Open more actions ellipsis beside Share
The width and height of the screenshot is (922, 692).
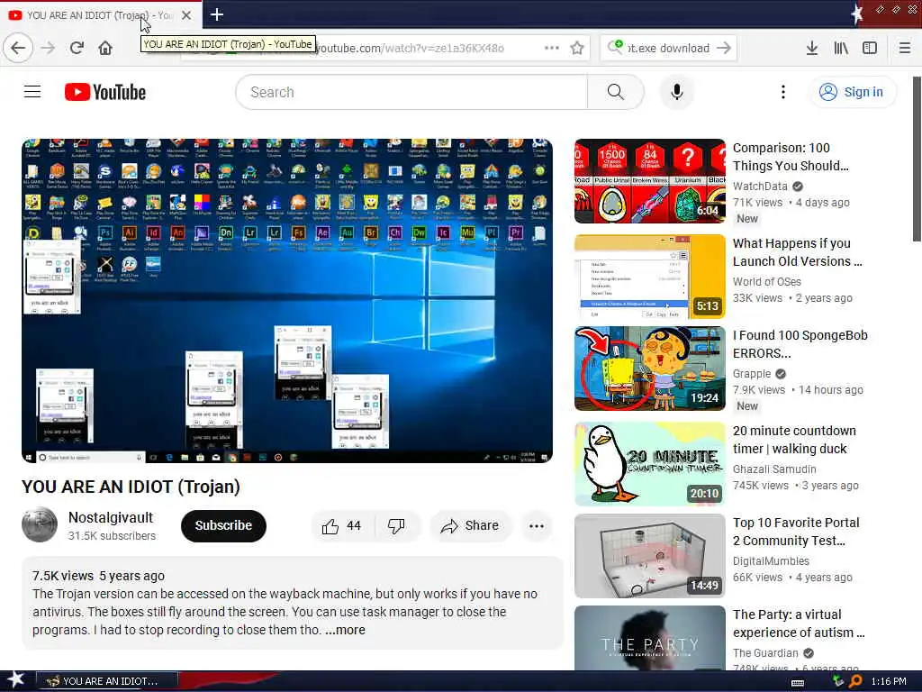pyautogui.click(x=537, y=526)
